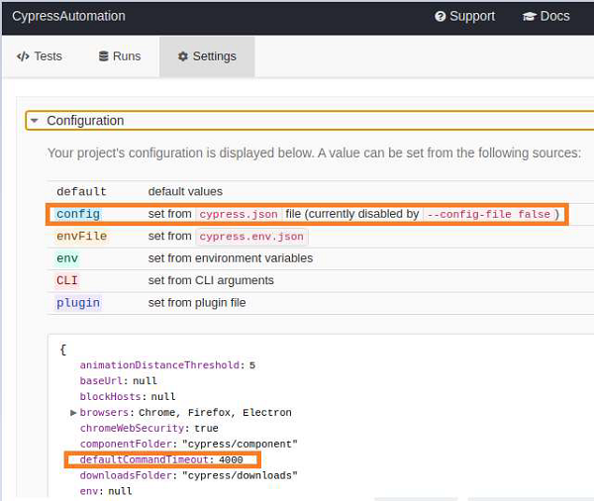Click the CypressAutomation project title
Viewport: 594px width, 501px height.
pyautogui.click(x=68, y=17)
